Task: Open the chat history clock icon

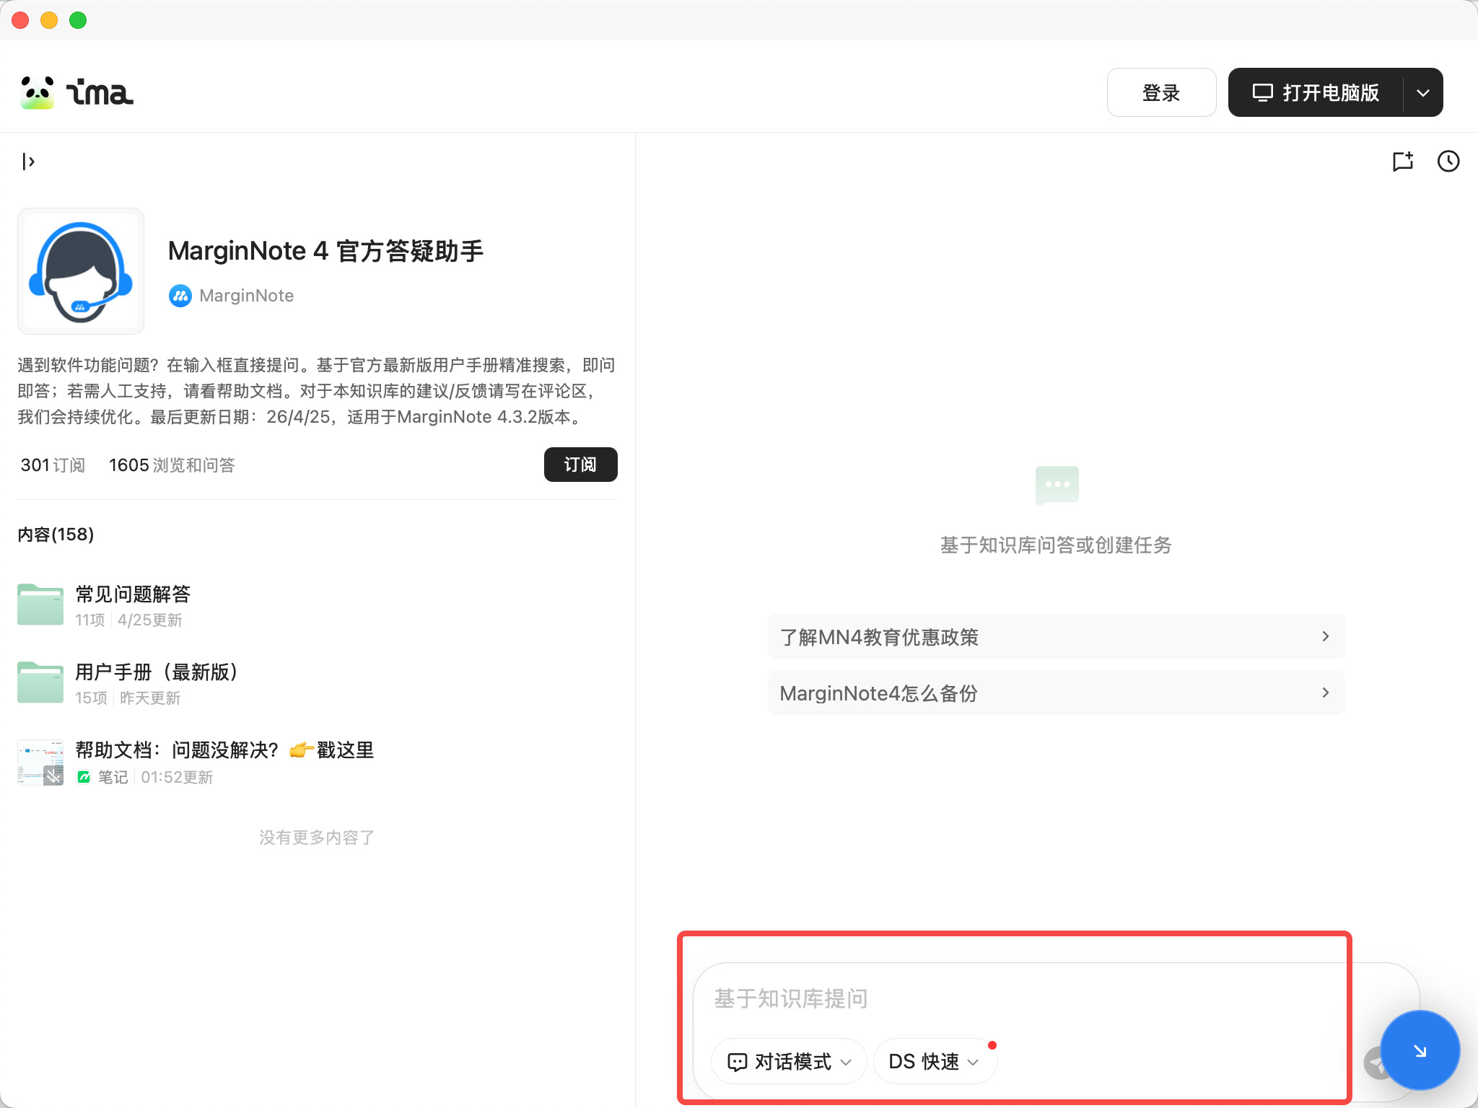Action: tap(1448, 162)
